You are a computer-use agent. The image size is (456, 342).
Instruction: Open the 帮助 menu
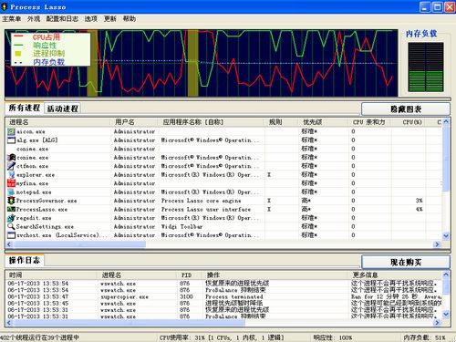pos(130,19)
